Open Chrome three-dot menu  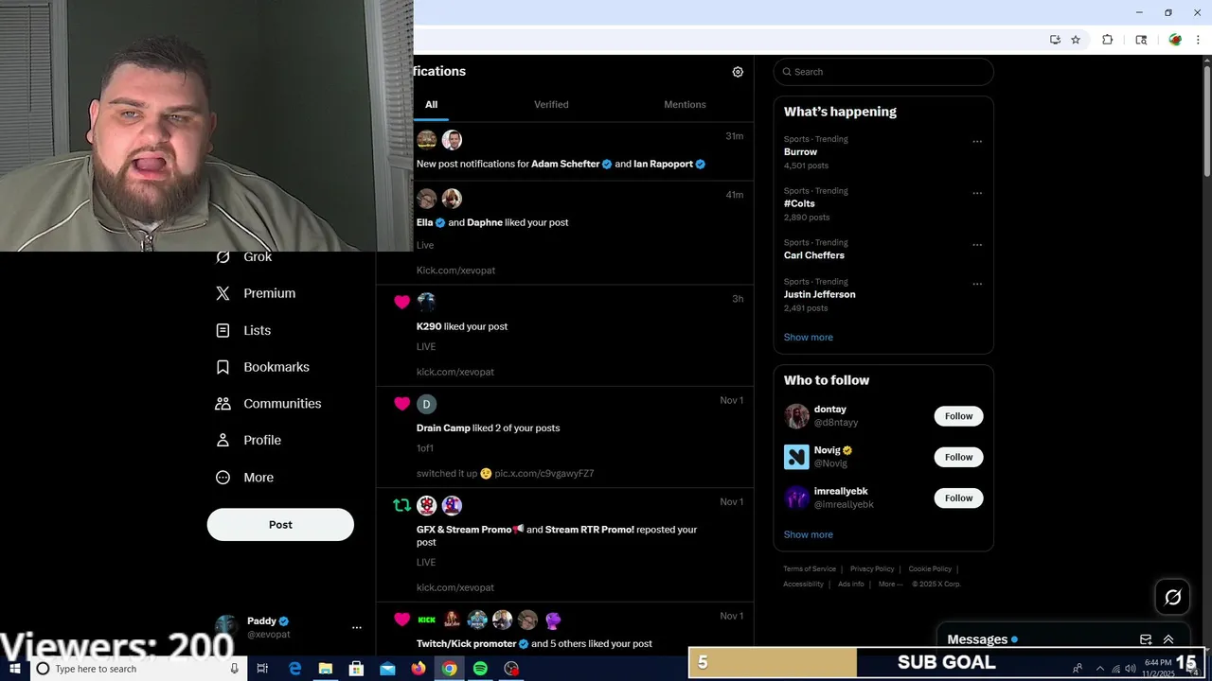[x=1198, y=40]
